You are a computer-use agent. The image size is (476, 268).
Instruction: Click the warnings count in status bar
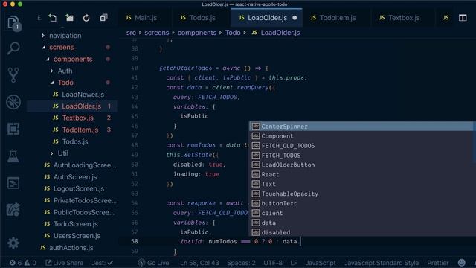point(30,263)
